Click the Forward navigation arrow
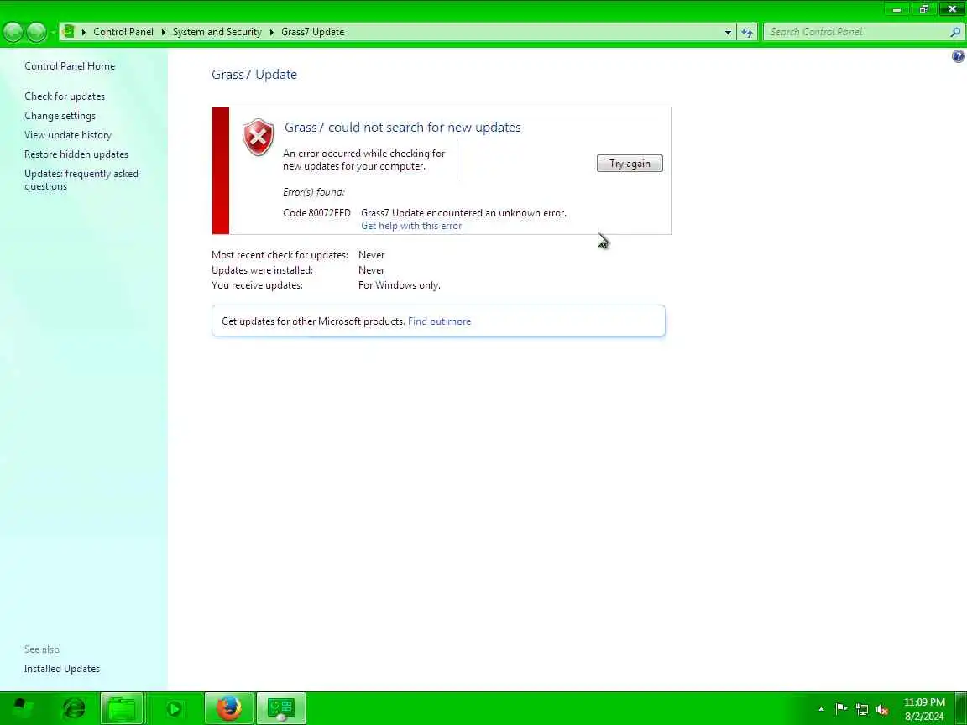Image resolution: width=967 pixels, height=725 pixels. [36, 32]
